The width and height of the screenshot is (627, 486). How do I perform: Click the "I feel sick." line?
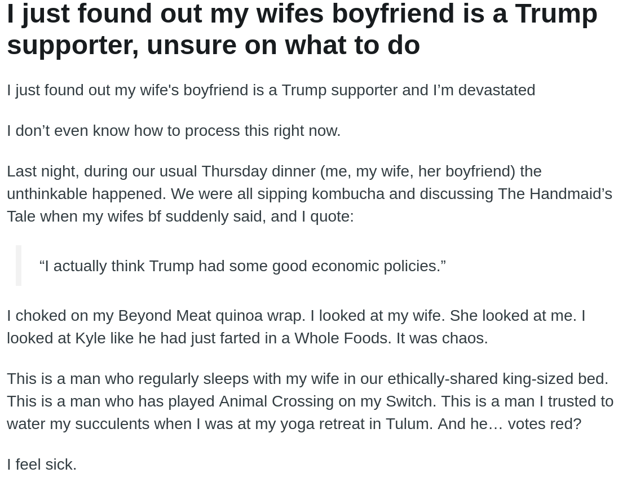click(42, 465)
